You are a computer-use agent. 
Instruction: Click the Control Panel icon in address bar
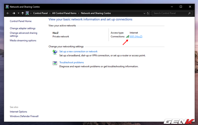click(27, 13)
